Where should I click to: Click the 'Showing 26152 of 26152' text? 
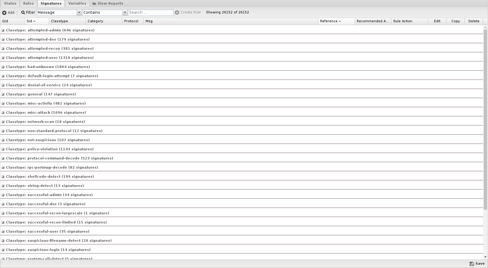point(227,13)
